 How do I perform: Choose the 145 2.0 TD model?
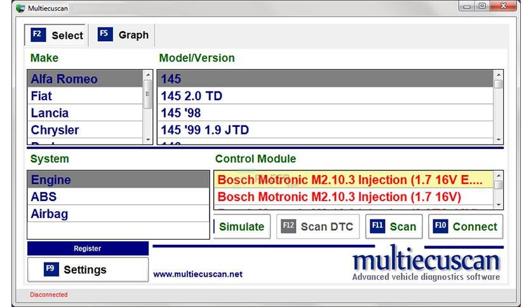(325, 96)
